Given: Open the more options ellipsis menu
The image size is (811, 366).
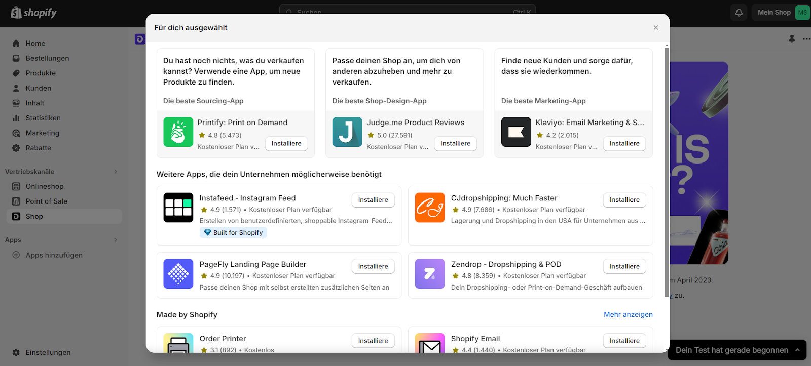Looking at the screenshot, I should (x=806, y=39).
